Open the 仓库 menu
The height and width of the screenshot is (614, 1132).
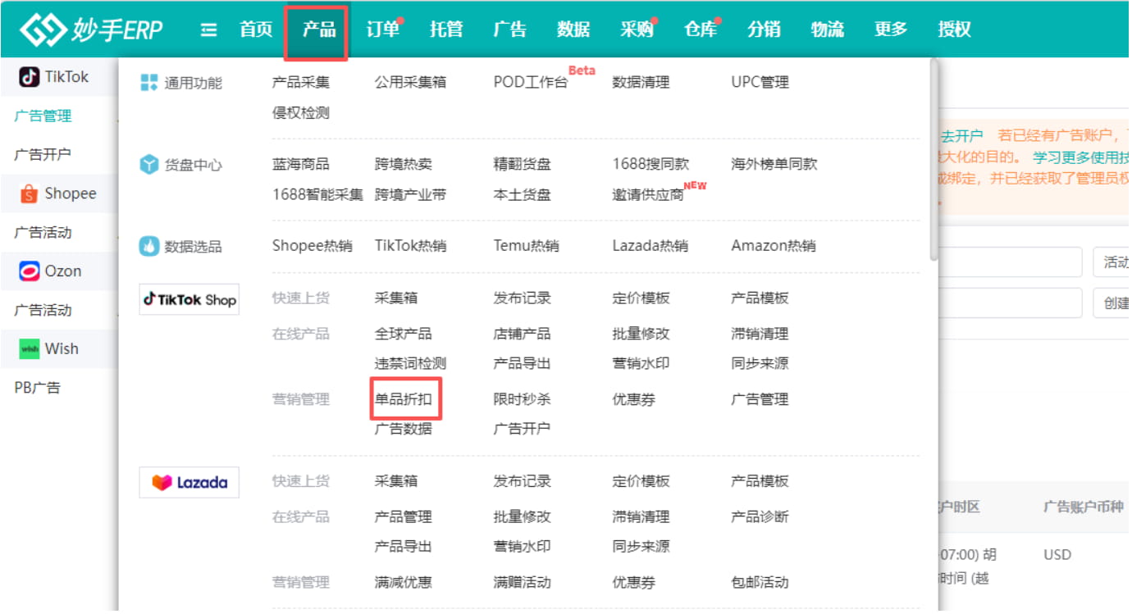point(701,30)
